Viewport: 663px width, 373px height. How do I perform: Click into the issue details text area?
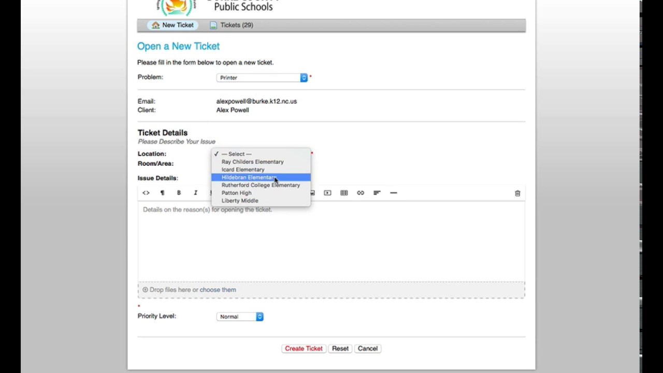pos(331,241)
